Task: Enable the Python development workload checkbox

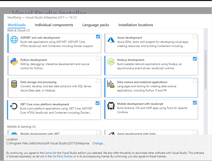Action: [98, 59]
